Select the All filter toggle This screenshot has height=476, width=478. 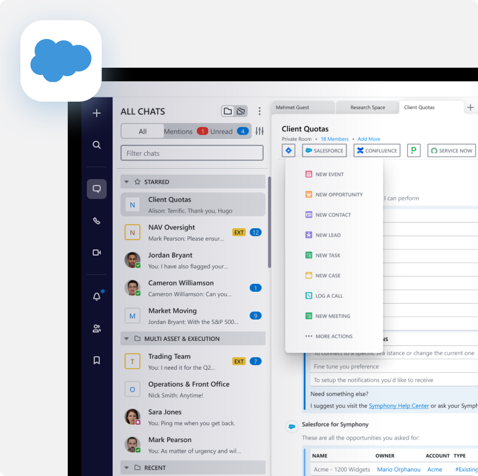pyautogui.click(x=143, y=131)
